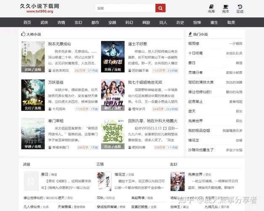This screenshot has width=264, height=211.
Task: Click author 金色茉莉花
Action: click(61, 70)
